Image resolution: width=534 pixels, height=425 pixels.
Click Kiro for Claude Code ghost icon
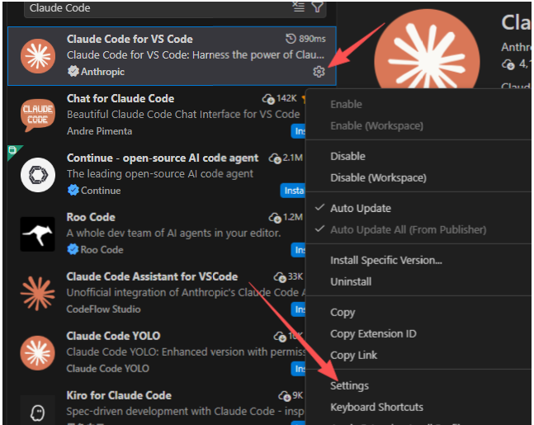coord(37,412)
